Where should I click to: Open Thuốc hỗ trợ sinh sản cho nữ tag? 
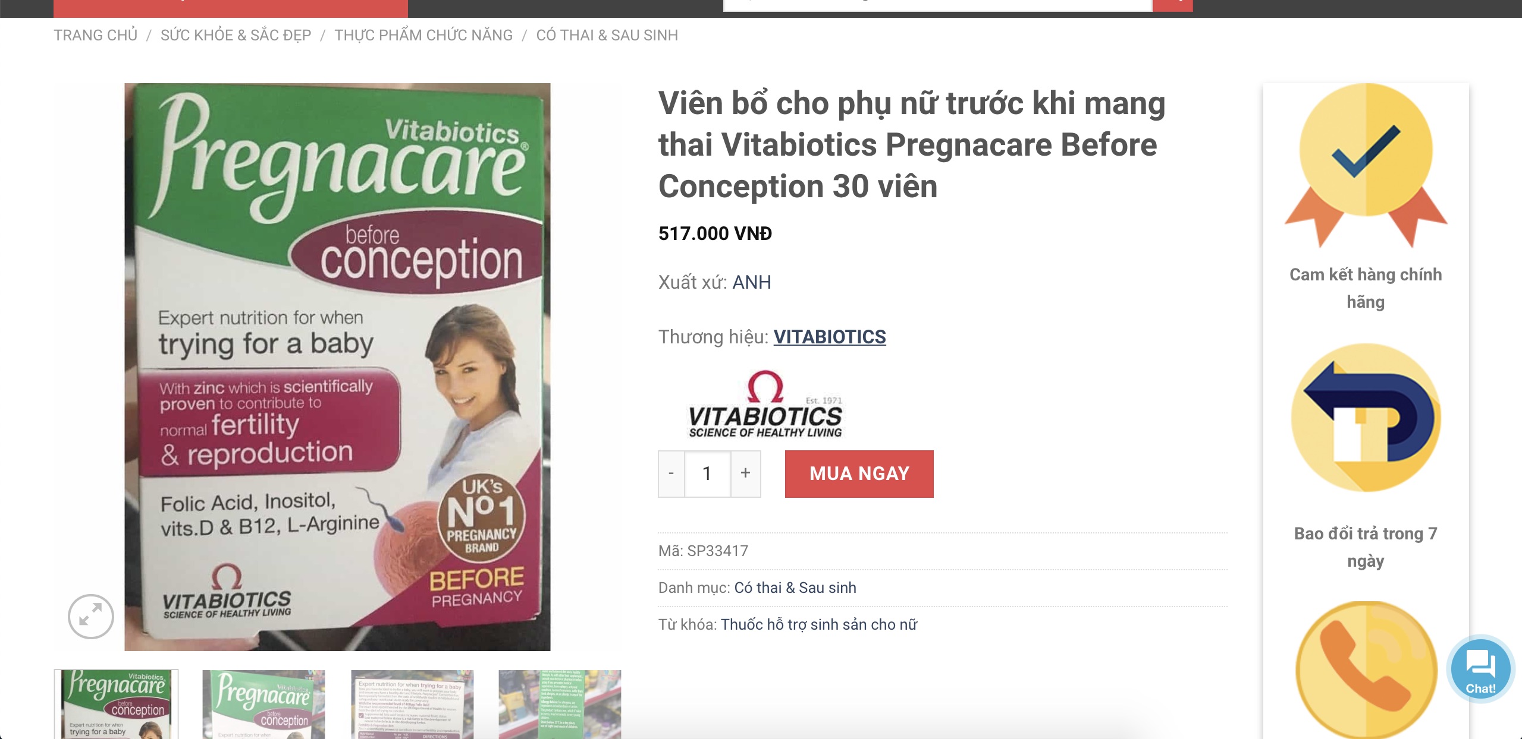819,624
